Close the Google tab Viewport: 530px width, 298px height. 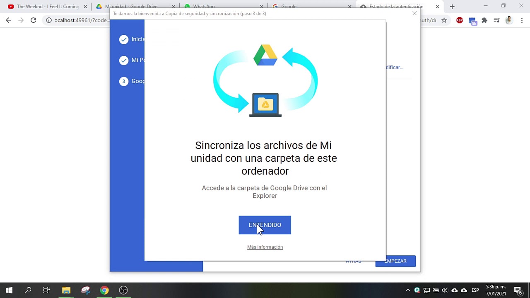point(349,7)
